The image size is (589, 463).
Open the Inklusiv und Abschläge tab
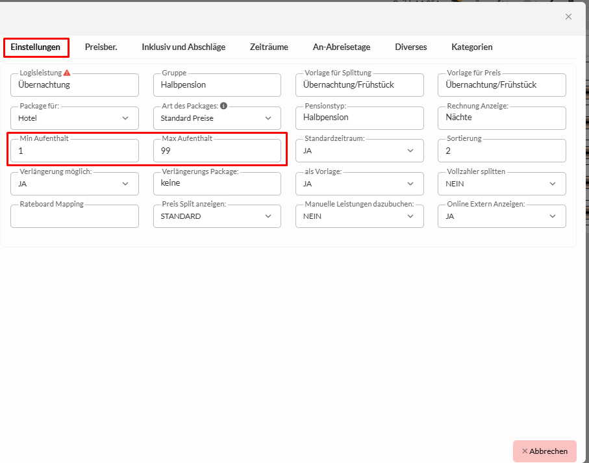point(184,47)
